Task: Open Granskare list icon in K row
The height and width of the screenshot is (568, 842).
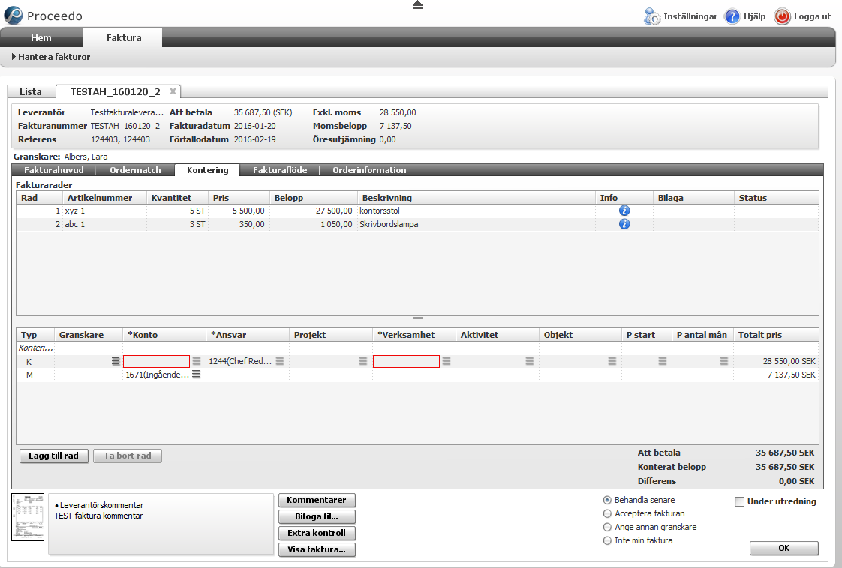Action: tap(116, 361)
